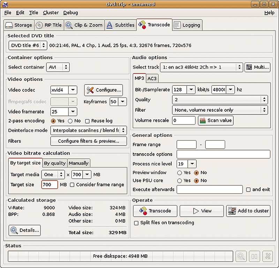Enable the Reuse log checkbox
The height and width of the screenshot is (268, 279).
click(87, 121)
